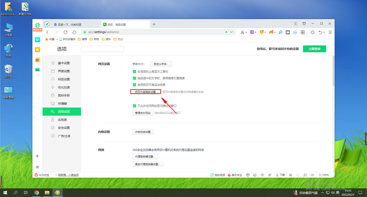Click the shield icon in status bar
The image size is (367, 197).
point(248,175)
